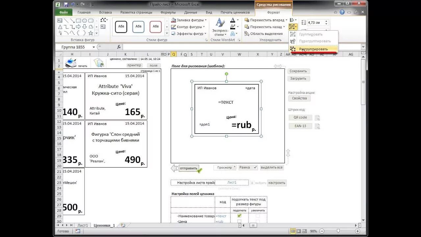Click the QR code file icon

[317, 118]
